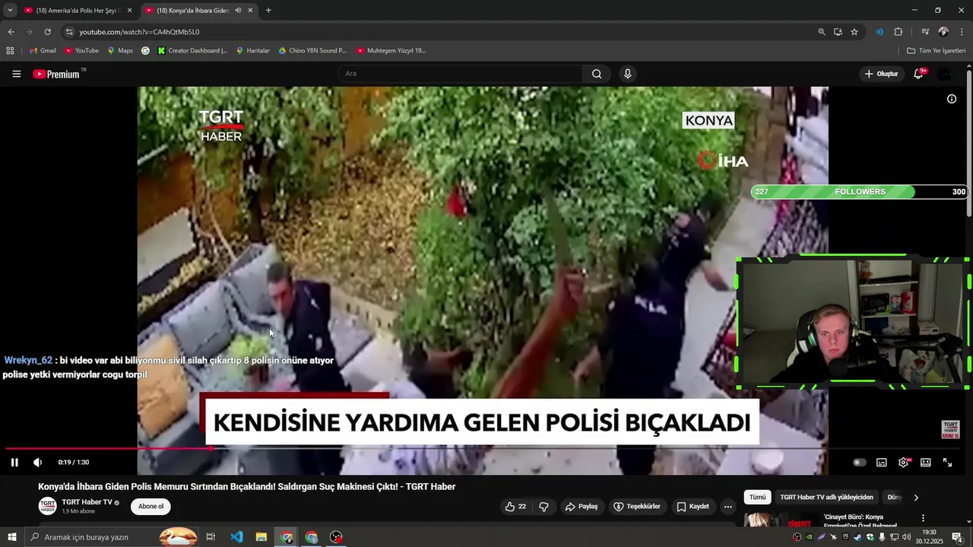
Task: Open the Windows notification center icon
Action: pyautogui.click(x=957, y=537)
